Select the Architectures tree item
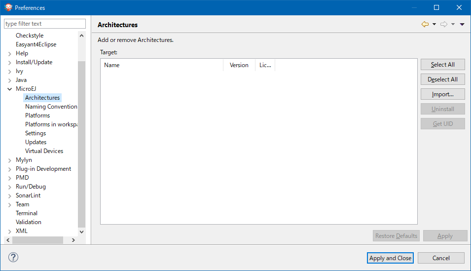 coord(42,98)
